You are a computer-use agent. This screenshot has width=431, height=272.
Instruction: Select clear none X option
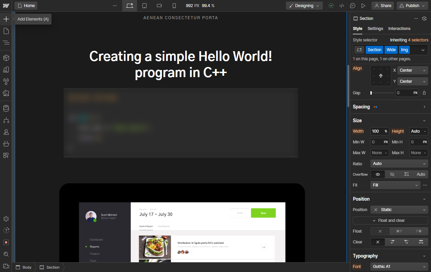click(378, 242)
